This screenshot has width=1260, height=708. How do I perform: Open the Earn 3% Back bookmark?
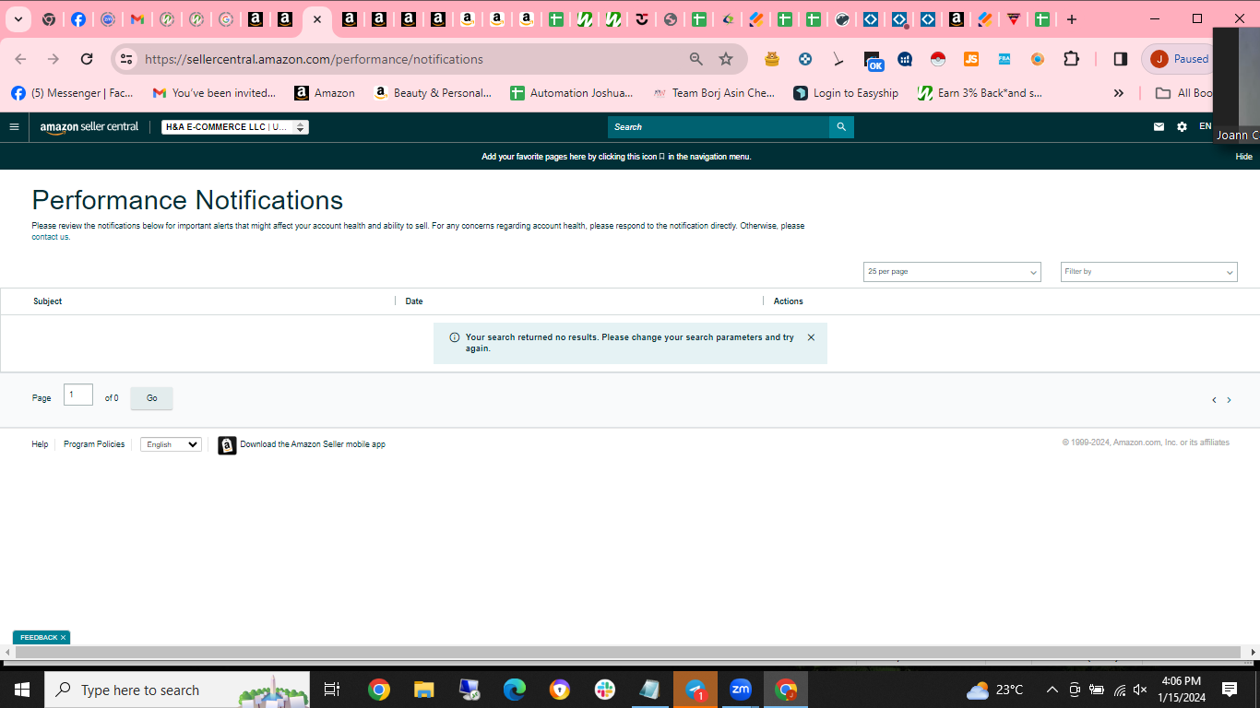[x=981, y=93]
